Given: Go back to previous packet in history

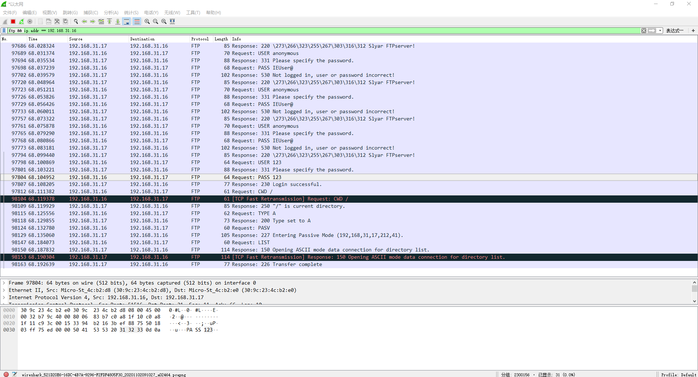Looking at the screenshot, I should point(84,21).
